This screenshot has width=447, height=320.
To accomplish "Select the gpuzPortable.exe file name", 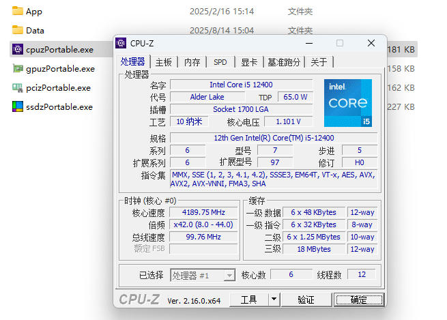I will coord(60,69).
